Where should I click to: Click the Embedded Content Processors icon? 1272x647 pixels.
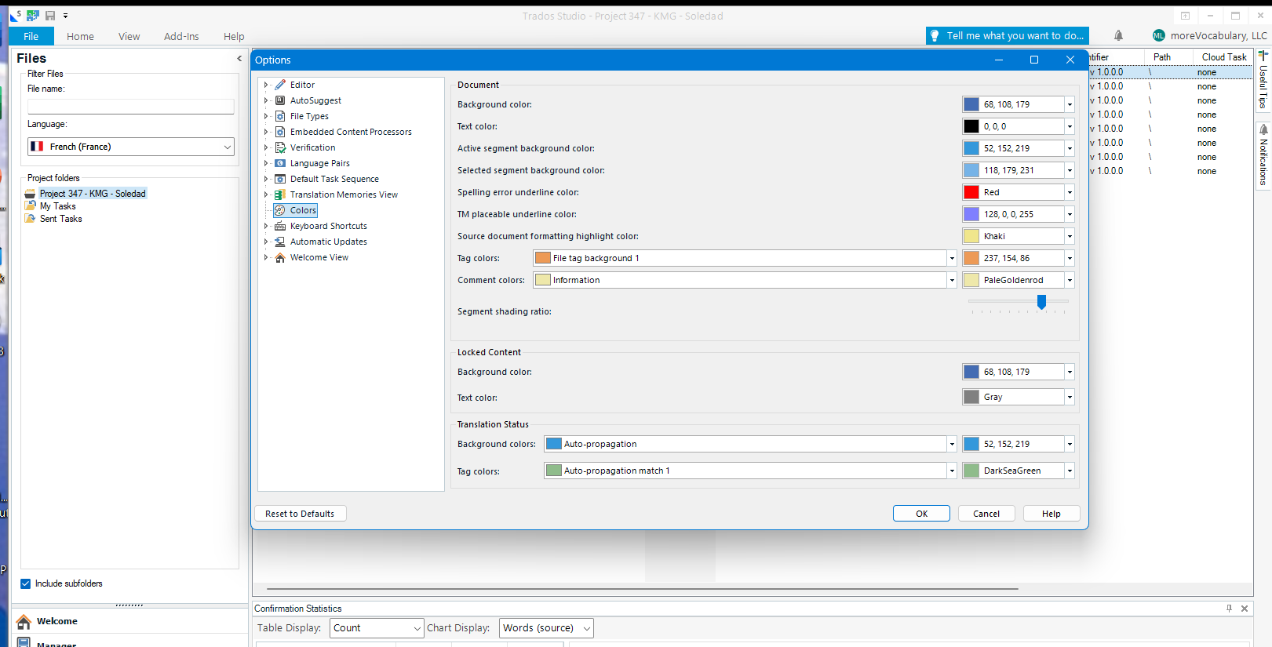click(280, 132)
